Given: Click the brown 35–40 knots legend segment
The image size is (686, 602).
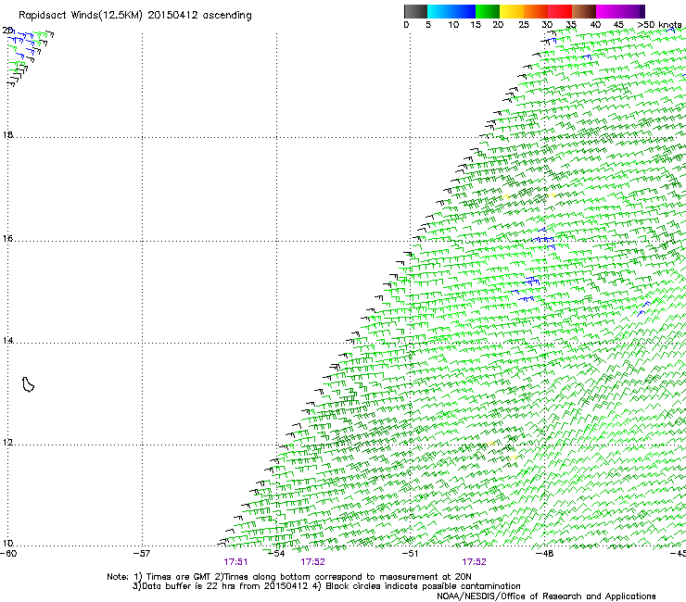Looking at the screenshot, I should point(584,11).
